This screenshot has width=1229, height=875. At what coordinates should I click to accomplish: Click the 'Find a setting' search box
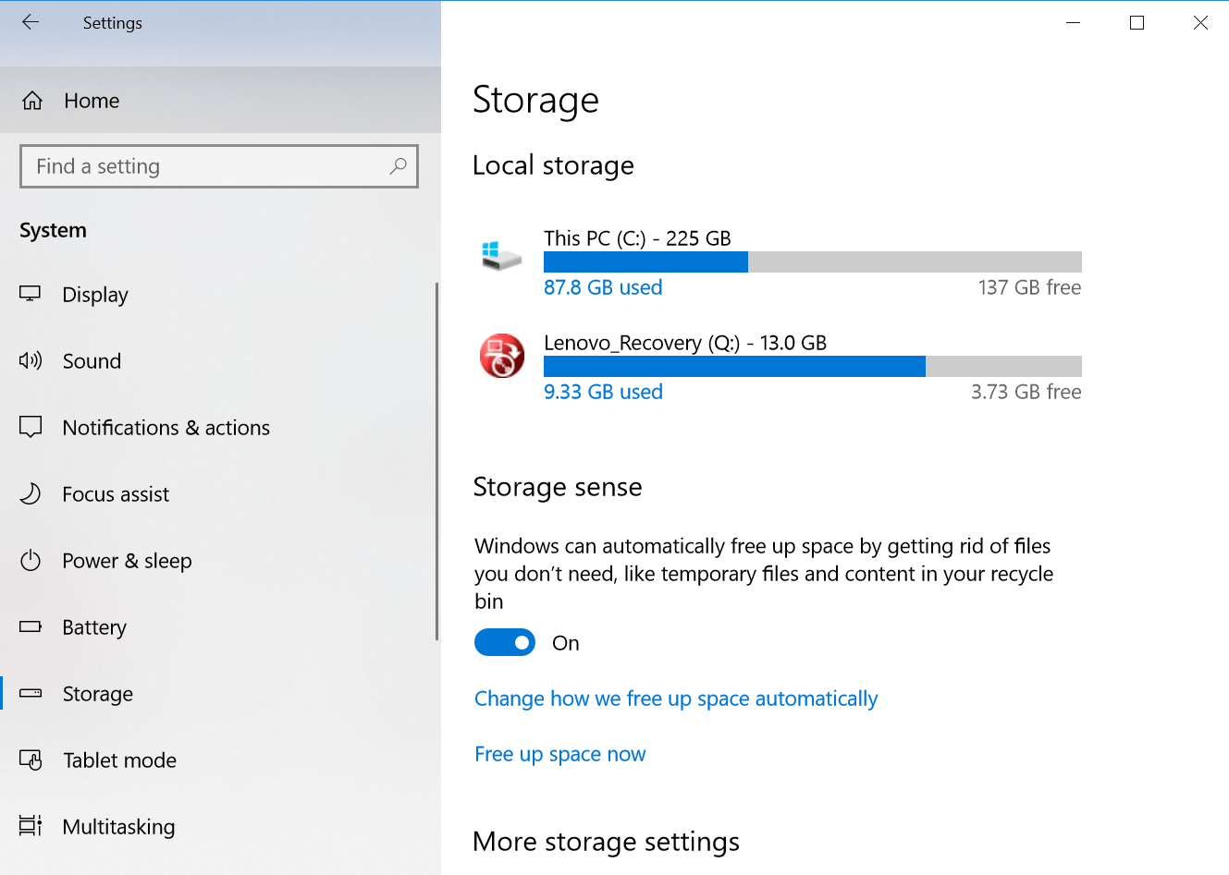click(x=219, y=166)
